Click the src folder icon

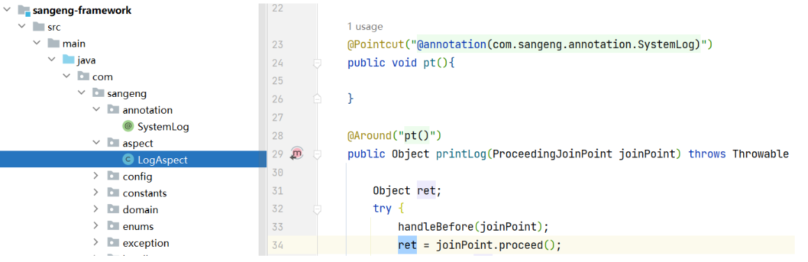coord(38,26)
